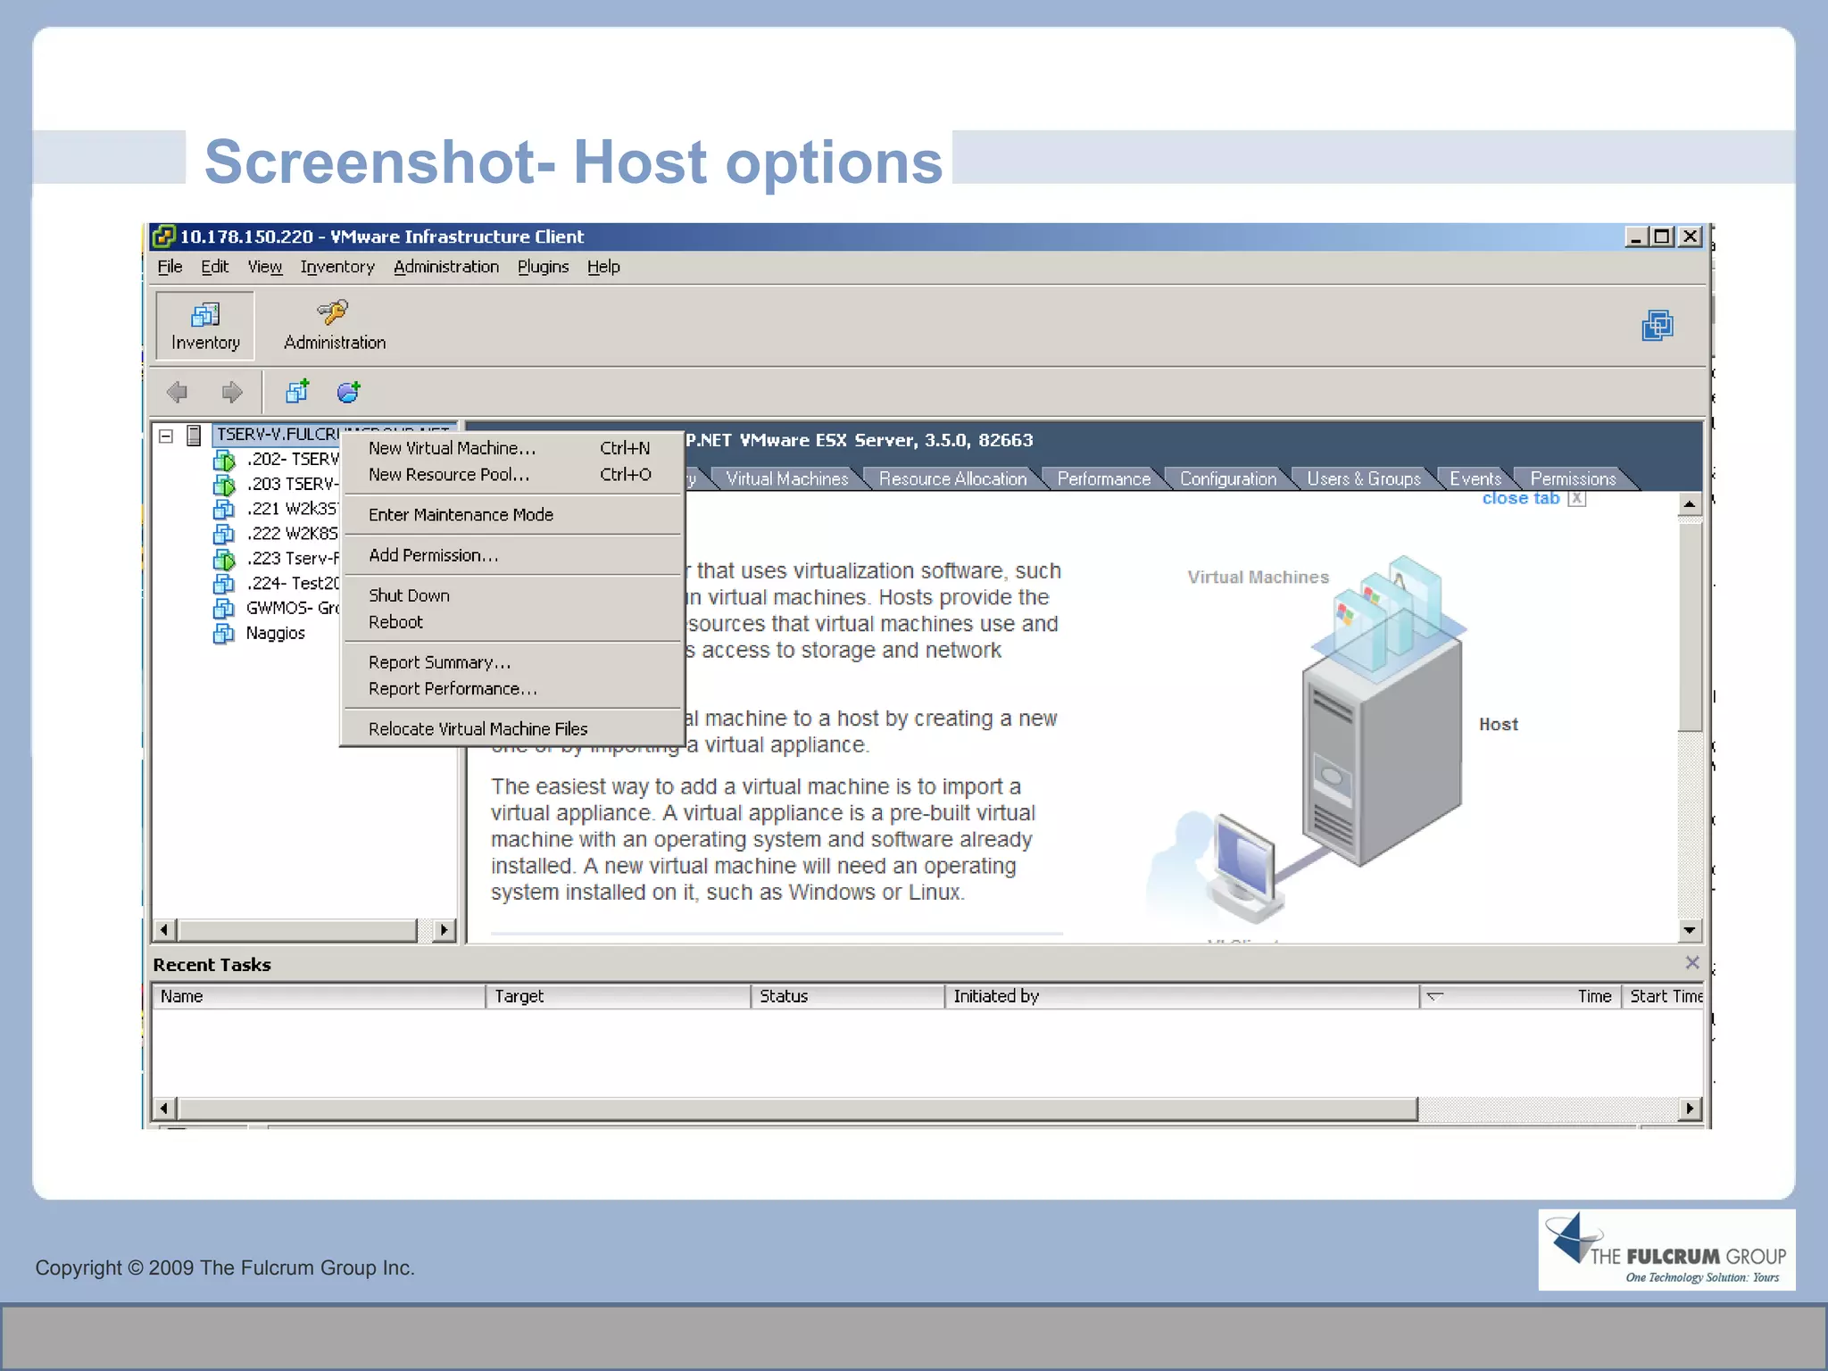The width and height of the screenshot is (1828, 1371).
Task: Select Reboot in context menu
Action: tap(512, 622)
